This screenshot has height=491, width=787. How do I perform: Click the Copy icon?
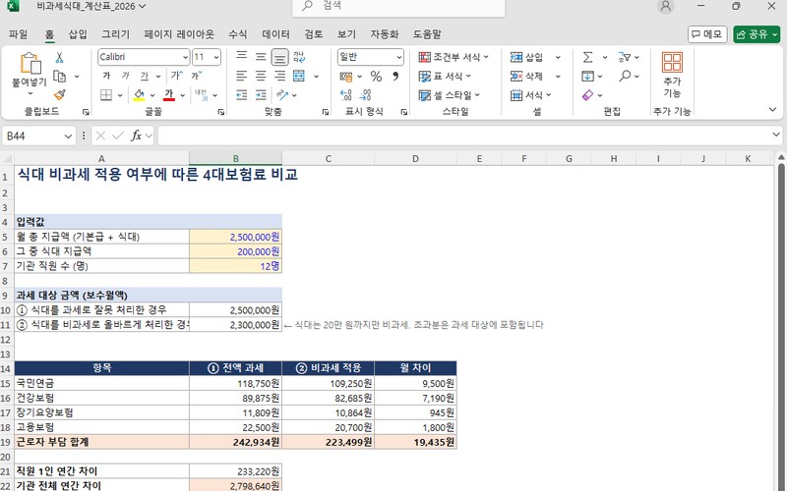click(60, 77)
